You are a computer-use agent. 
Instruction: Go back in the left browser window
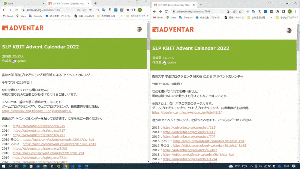pos(4,10)
